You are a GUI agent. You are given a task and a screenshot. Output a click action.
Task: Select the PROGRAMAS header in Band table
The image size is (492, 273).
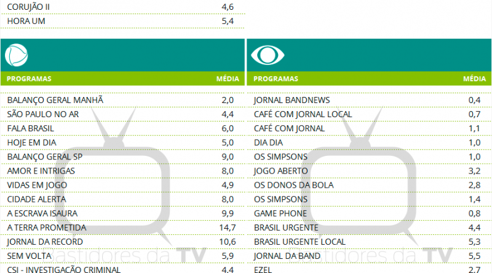(276, 79)
